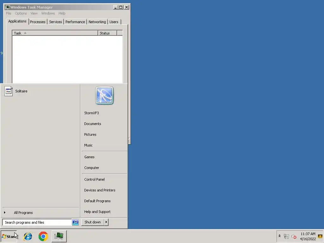The width and height of the screenshot is (324, 243).
Task: Switch to the Services tab
Action: (x=55, y=22)
